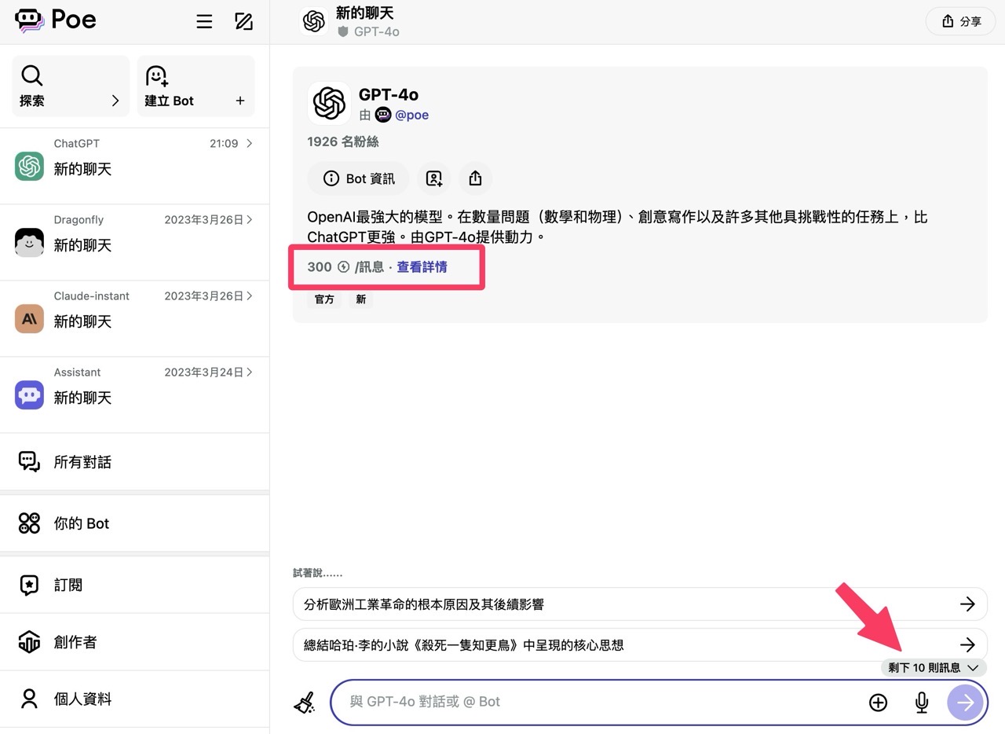Viewport: 1005px width, 734px height.
Task: Click the magnifier icon in 探索
Action: coord(31,75)
